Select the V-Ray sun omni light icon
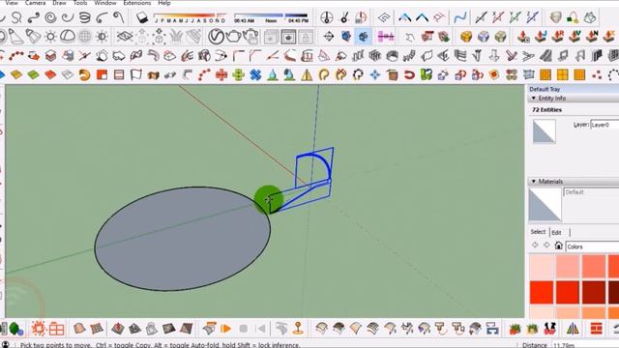 tap(50, 37)
